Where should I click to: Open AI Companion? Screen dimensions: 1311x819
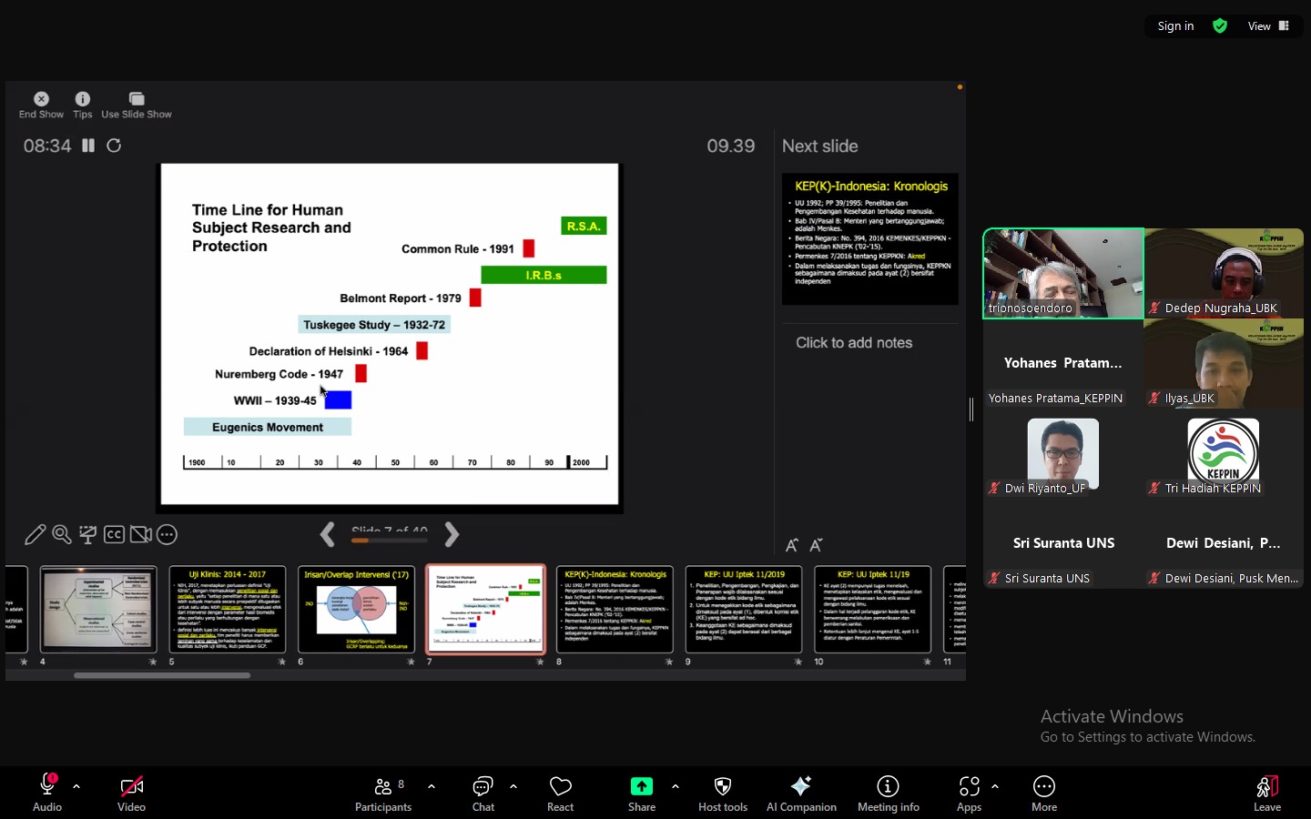click(801, 793)
